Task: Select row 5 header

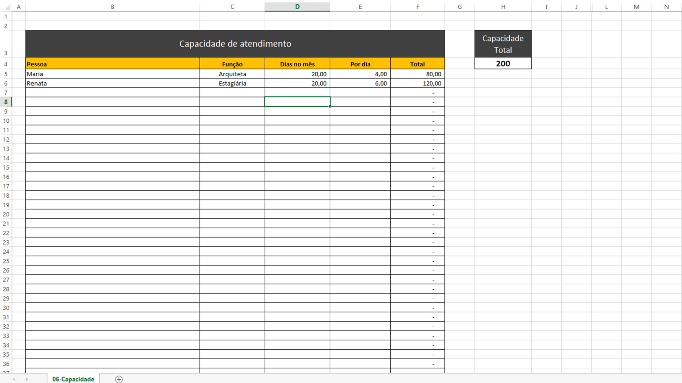Action: point(6,74)
